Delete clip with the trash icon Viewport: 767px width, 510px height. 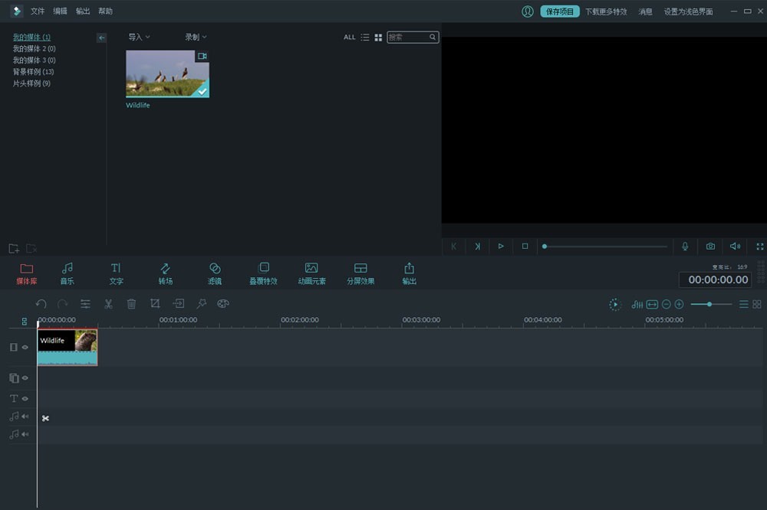pos(131,304)
